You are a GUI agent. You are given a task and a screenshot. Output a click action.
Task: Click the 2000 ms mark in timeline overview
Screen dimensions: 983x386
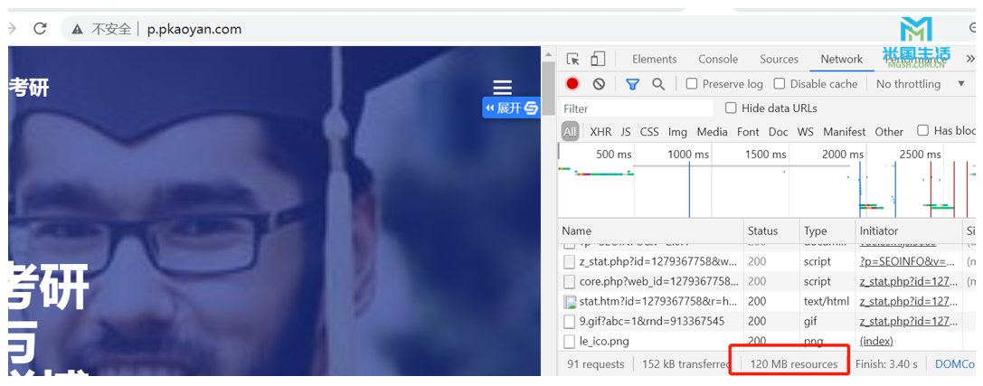pos(843,155)
